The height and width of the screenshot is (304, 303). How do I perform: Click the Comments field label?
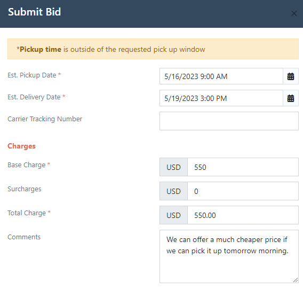[24, 237]
